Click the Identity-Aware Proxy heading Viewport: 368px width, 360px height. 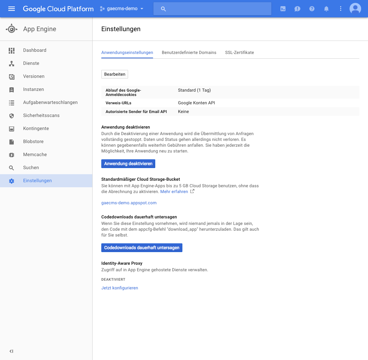click(122, 263)
